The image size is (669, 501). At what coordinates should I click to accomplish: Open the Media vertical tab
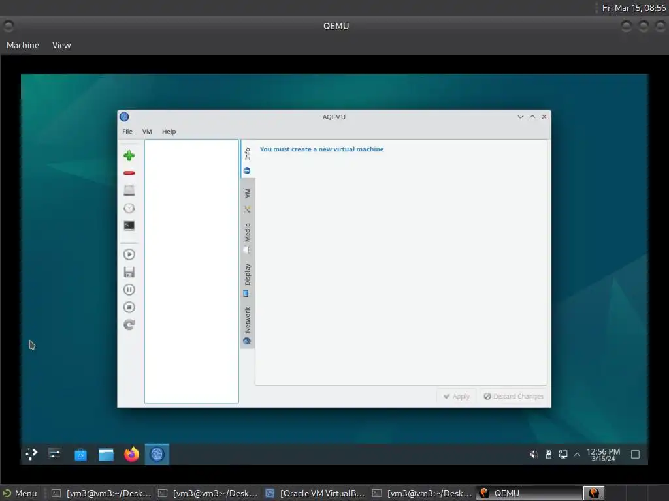coord(248,237)
